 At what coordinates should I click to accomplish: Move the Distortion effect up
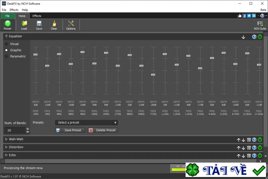[239, 148]
